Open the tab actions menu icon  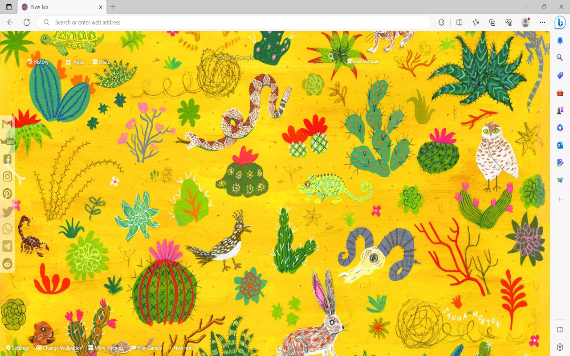(x=9, y=7)
